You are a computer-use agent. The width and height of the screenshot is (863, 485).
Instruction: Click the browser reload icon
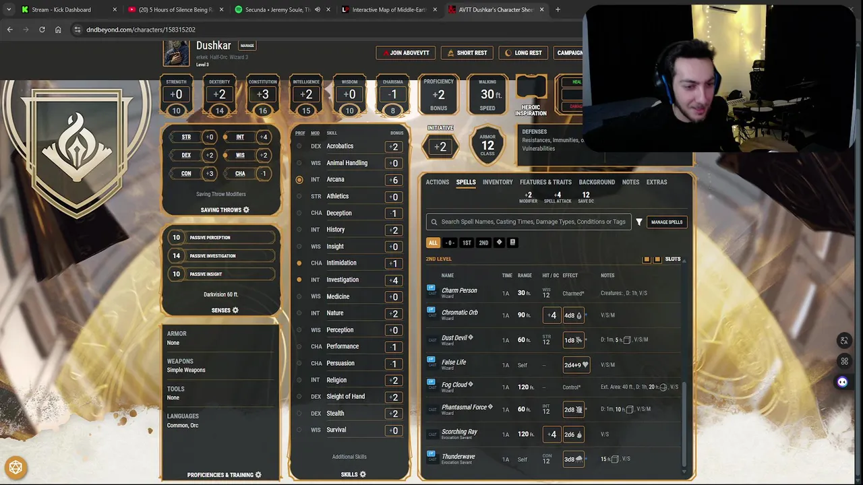42,30
